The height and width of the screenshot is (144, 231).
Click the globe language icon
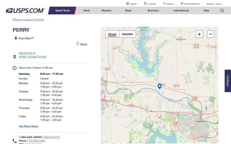pos(127,4)
